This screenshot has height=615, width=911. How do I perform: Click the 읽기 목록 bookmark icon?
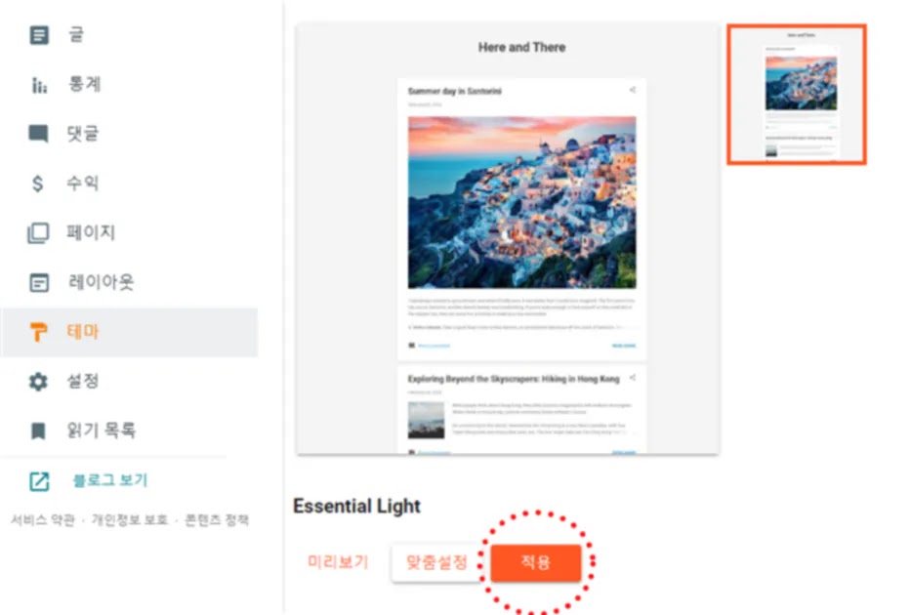(x=38, y=430)
